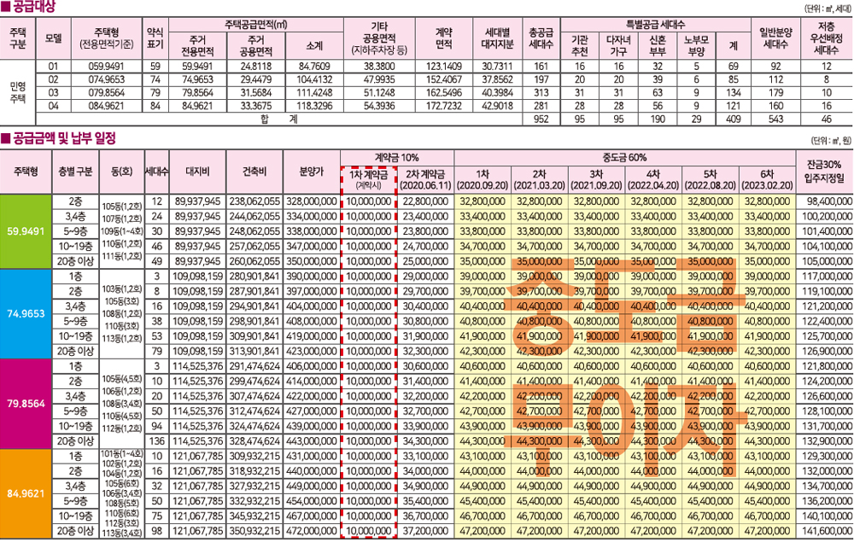This screenshot has width=854, height=542.
Task: Select the 기타 공용면적 (지하주차장 등) header
Action: (379, 38)
